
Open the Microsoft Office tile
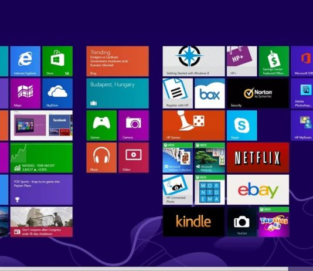pos(302,61)
